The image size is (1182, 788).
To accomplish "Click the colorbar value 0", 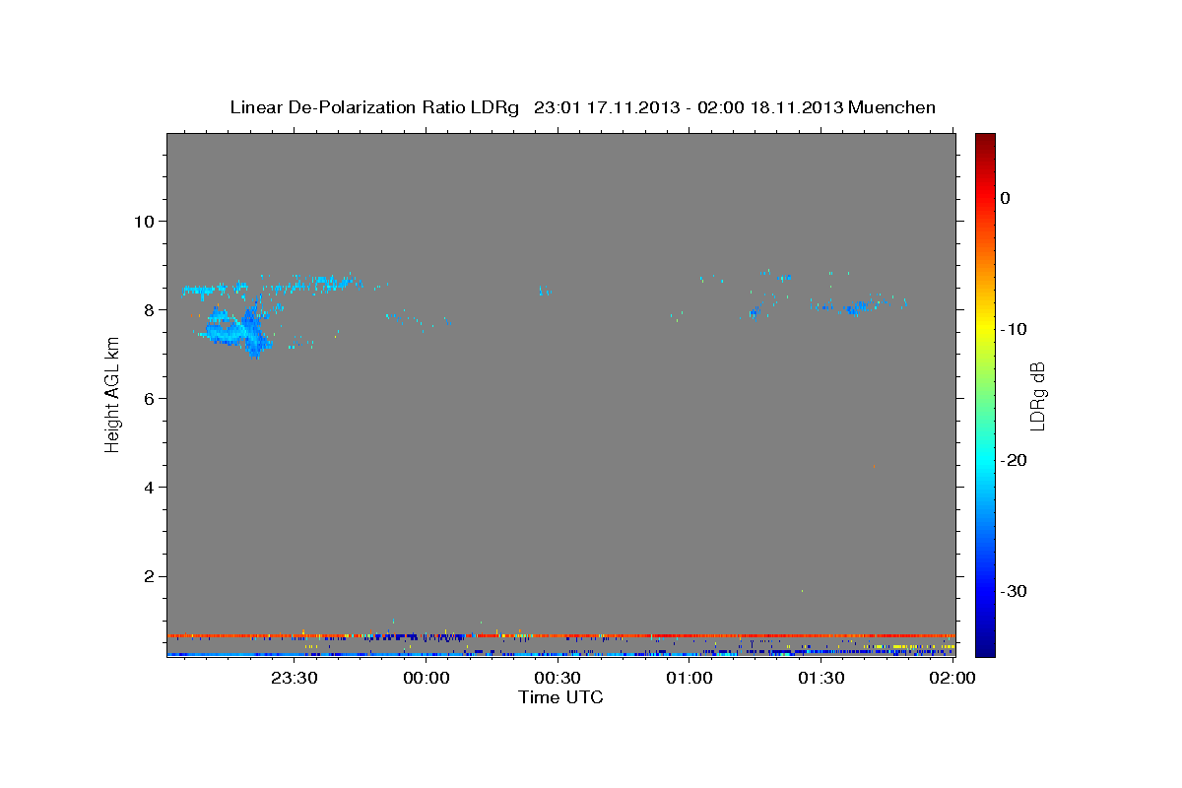I will 1006,198.
